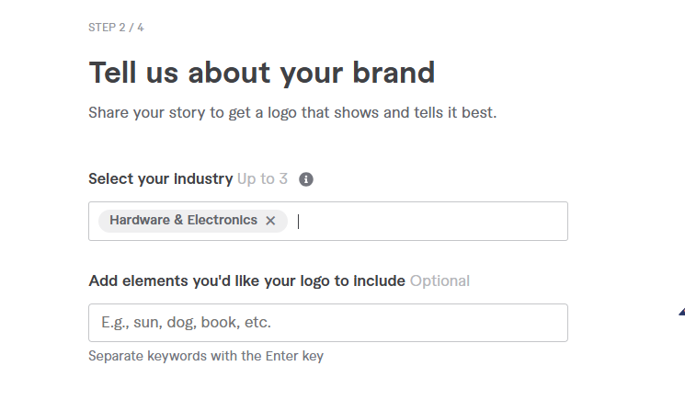The image size is (685, 412).
Task: Click empty right side of logo elements field
Action: tap(460, 323)
